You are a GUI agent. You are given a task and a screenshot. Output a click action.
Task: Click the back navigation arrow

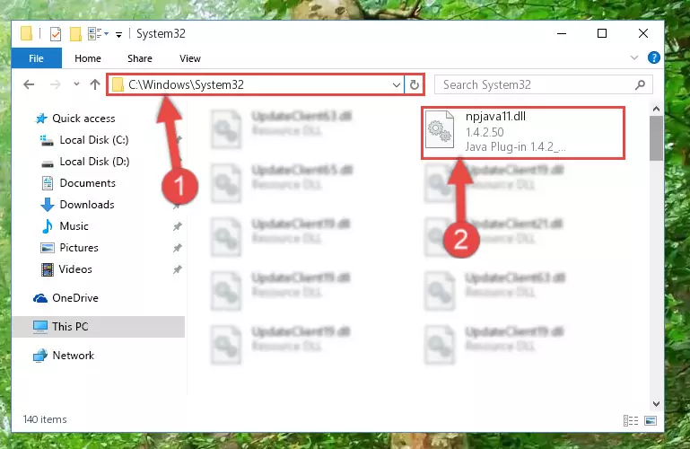29,84
